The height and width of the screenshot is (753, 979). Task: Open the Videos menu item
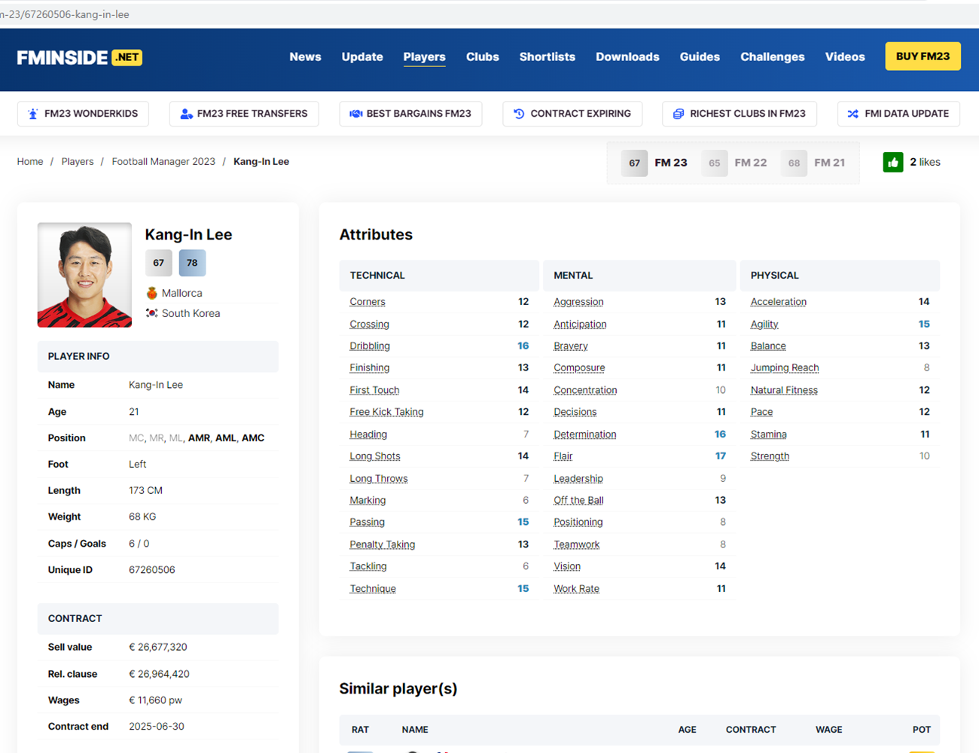[x=845, y=57]
